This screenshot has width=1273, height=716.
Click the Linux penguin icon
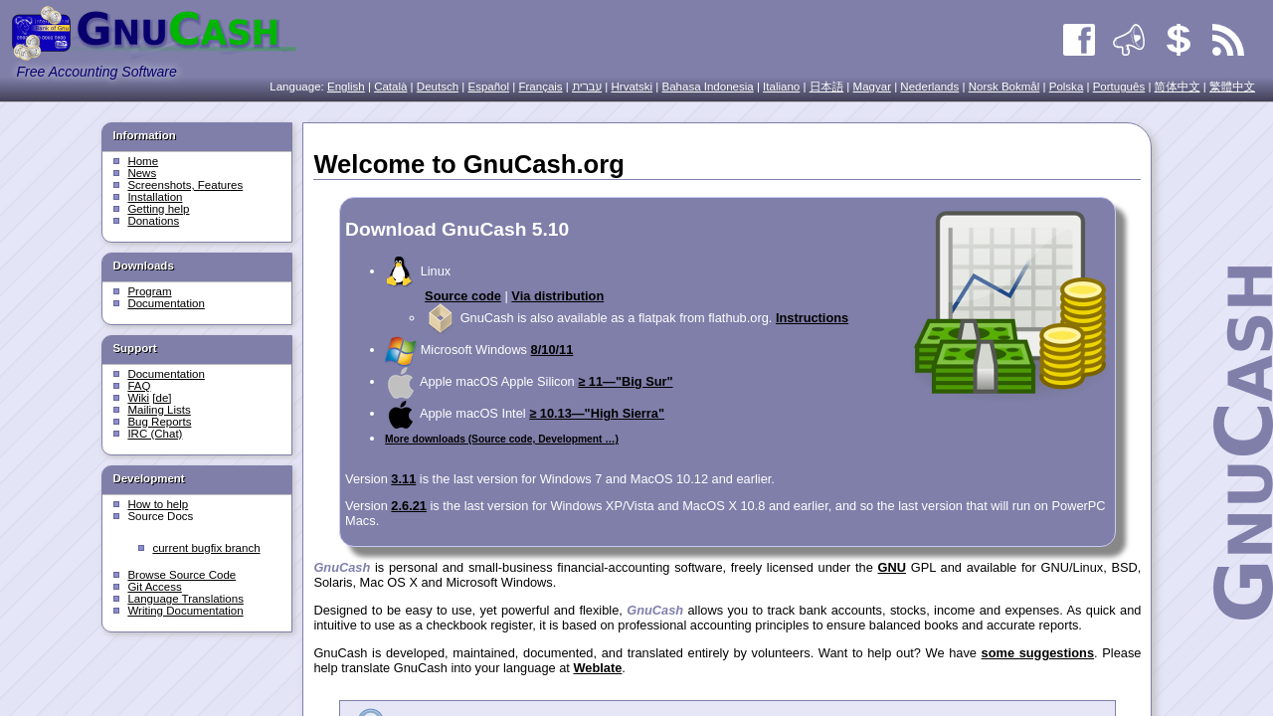pos(399,271)
